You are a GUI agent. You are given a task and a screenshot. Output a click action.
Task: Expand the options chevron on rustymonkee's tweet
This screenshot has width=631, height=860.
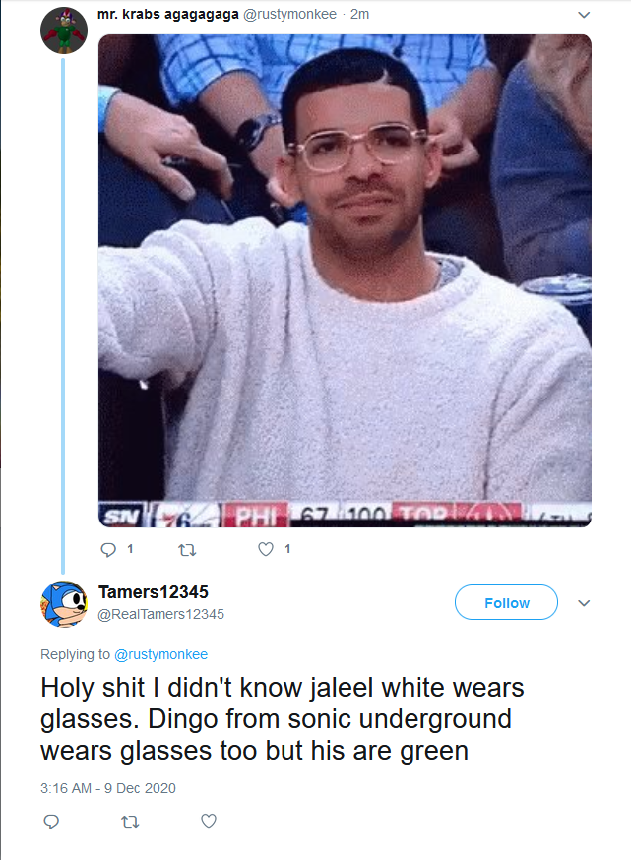coord(584,15)
